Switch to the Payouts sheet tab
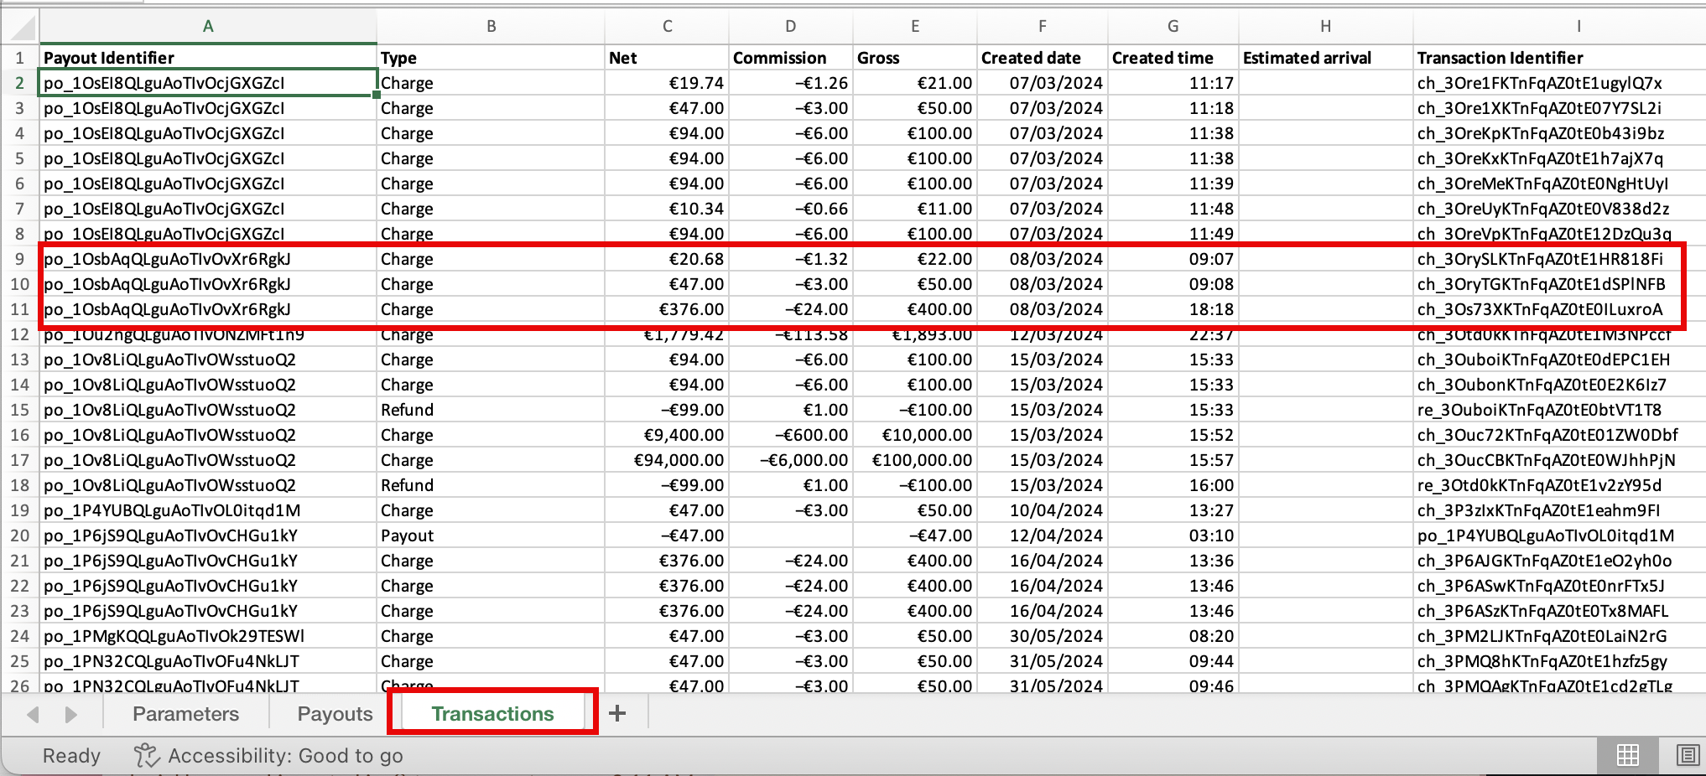The height and width of the screenshot is (776, 1706). [334, 713]
